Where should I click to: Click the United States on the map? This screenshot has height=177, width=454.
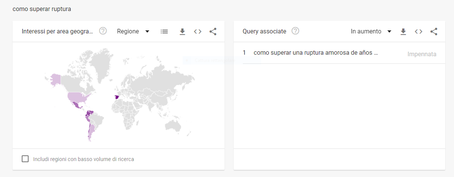[79, 97]
